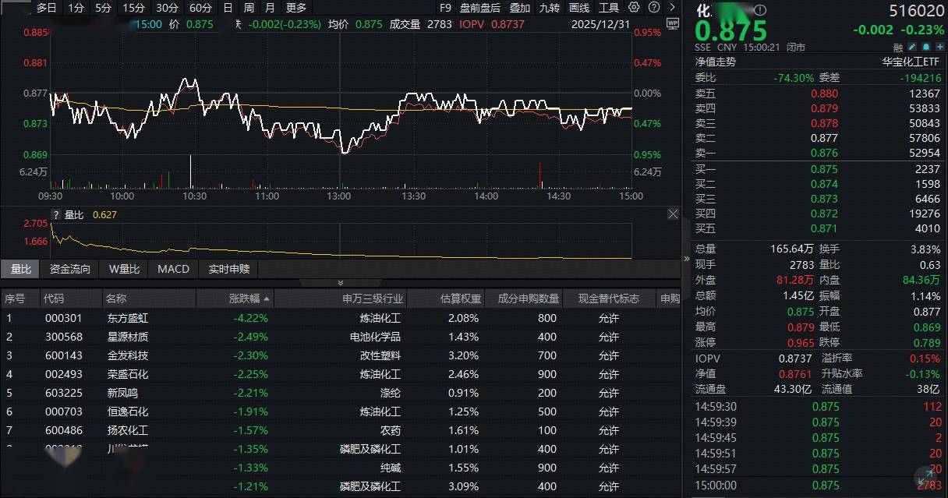Click the question mark beside 量比
Image resolution: width=948 pixels, height=498 pixels.
55,215
